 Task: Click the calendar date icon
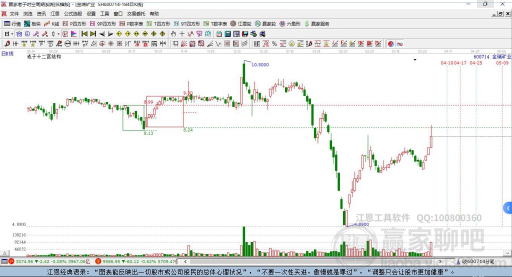(219, 34)
